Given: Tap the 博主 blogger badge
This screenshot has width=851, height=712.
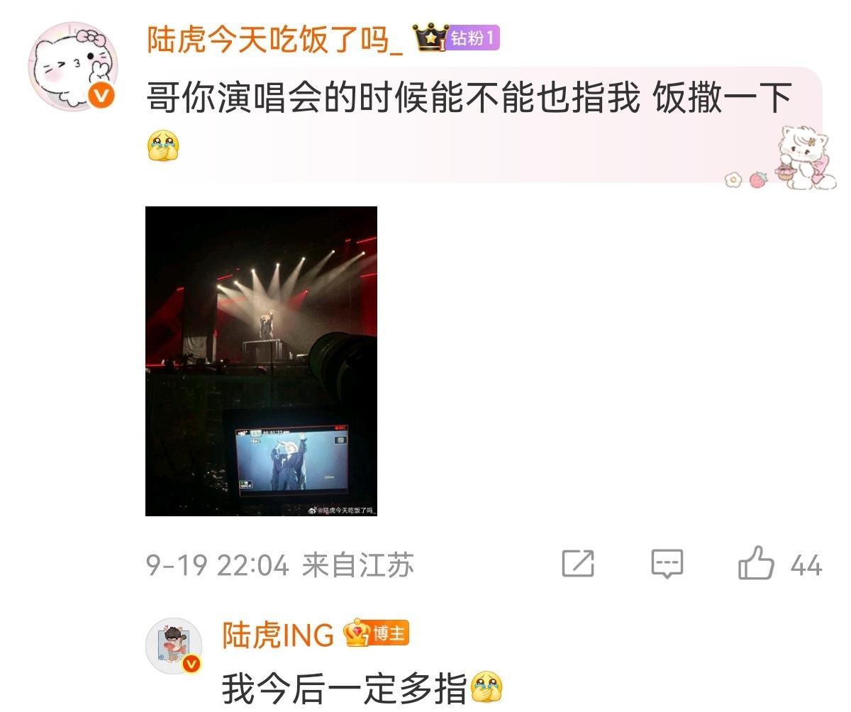Looking at the screenshot, I should 377,633.
